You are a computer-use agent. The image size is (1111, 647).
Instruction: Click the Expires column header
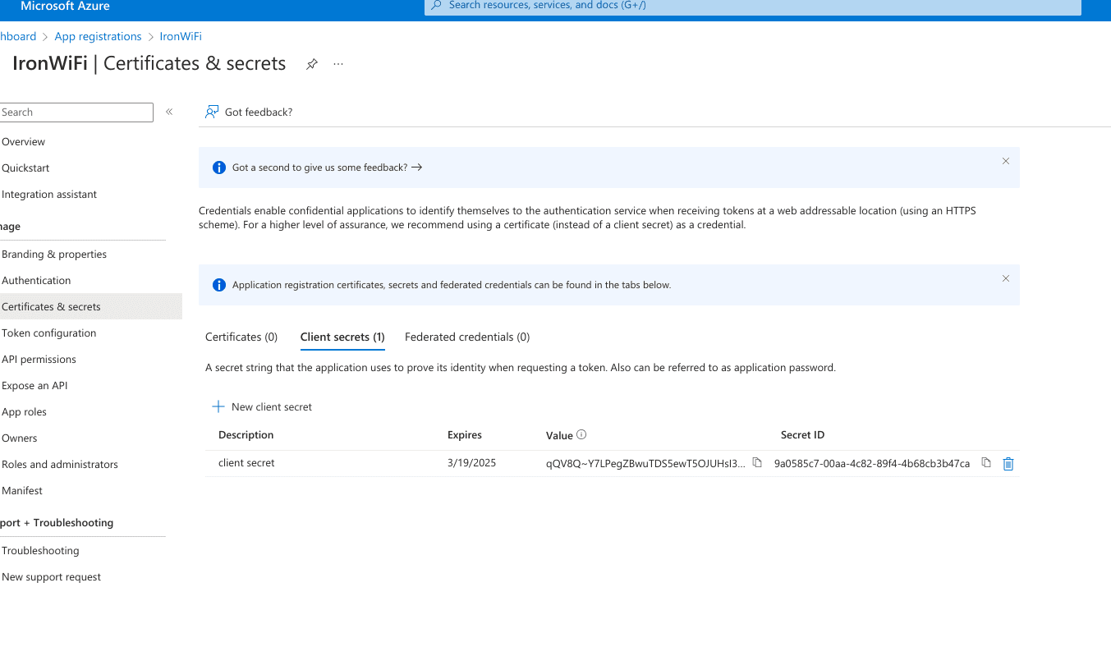point(465,434)
